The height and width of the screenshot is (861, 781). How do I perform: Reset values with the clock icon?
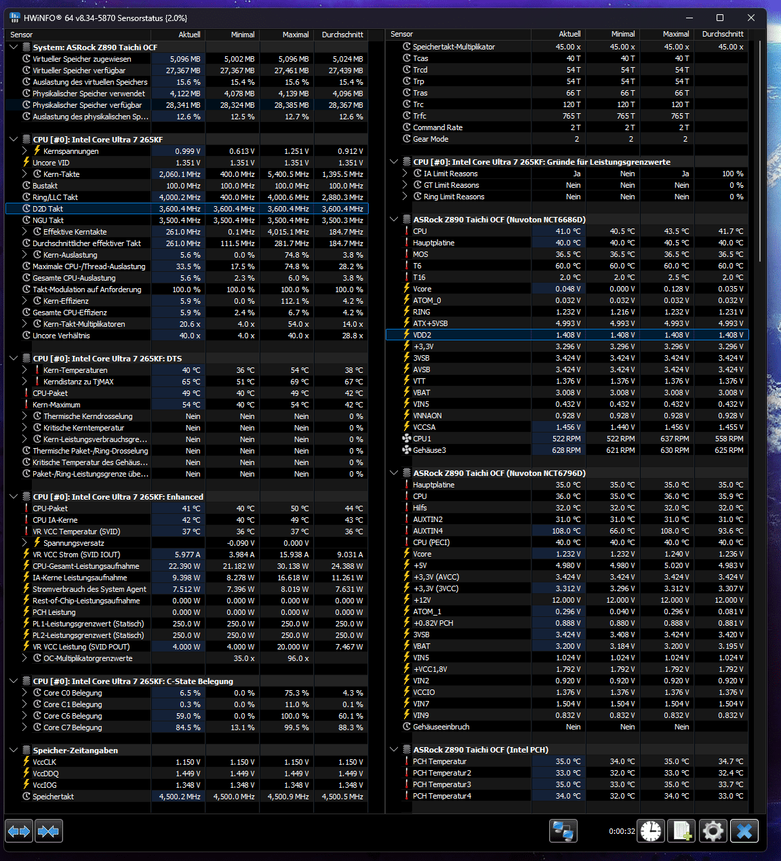coord(651,830)
